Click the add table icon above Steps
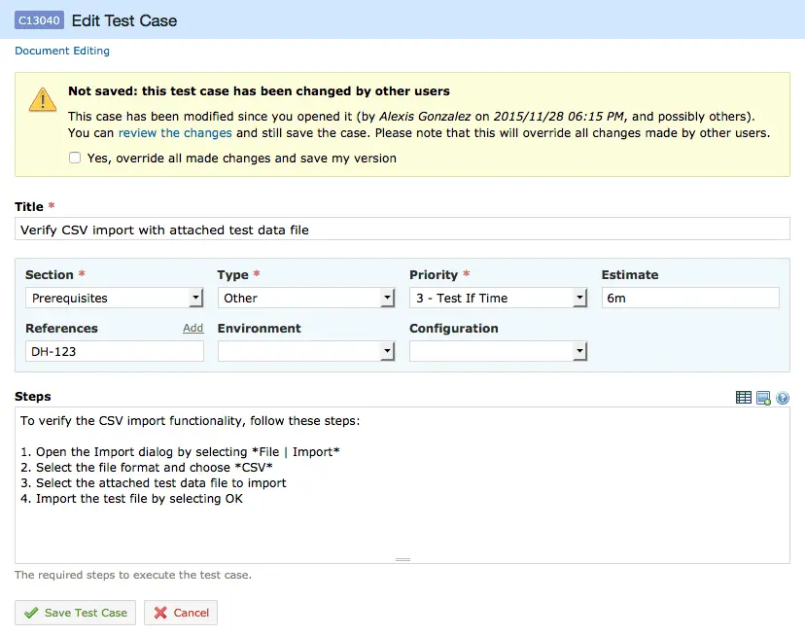 click(x=743, y=398)
